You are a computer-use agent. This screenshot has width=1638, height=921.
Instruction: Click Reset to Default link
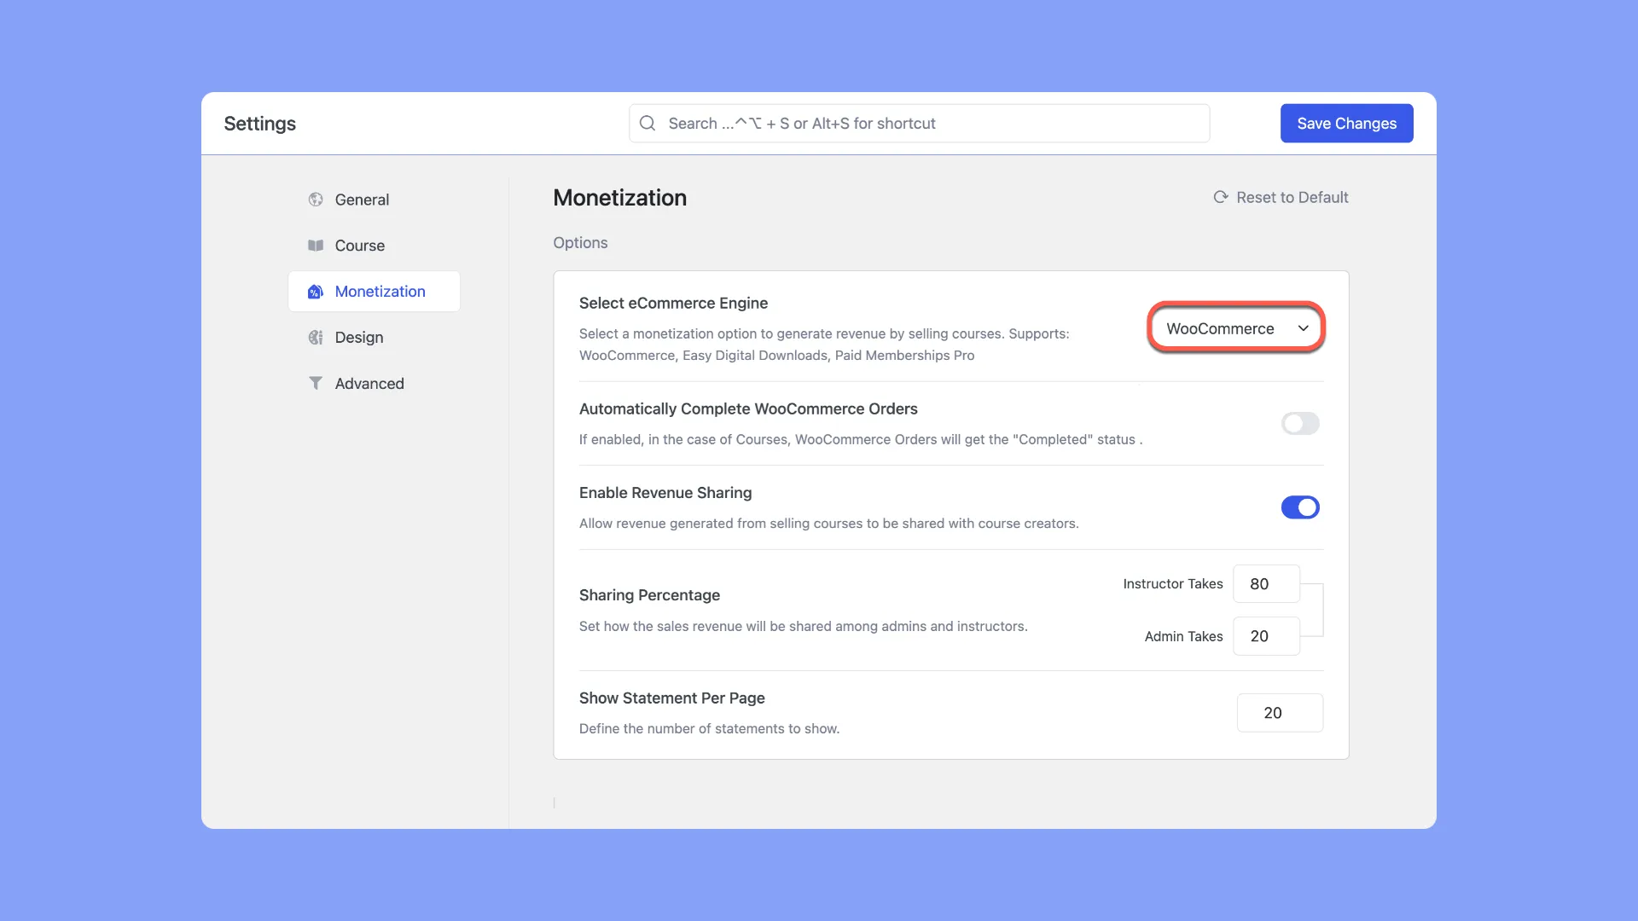pyautogui.click(x=1281, y=198)
